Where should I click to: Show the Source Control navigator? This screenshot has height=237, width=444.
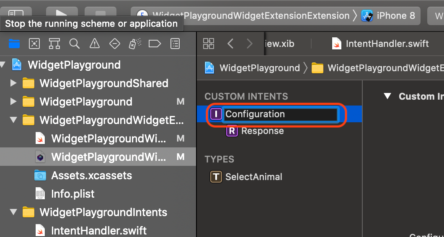[34, 44]
